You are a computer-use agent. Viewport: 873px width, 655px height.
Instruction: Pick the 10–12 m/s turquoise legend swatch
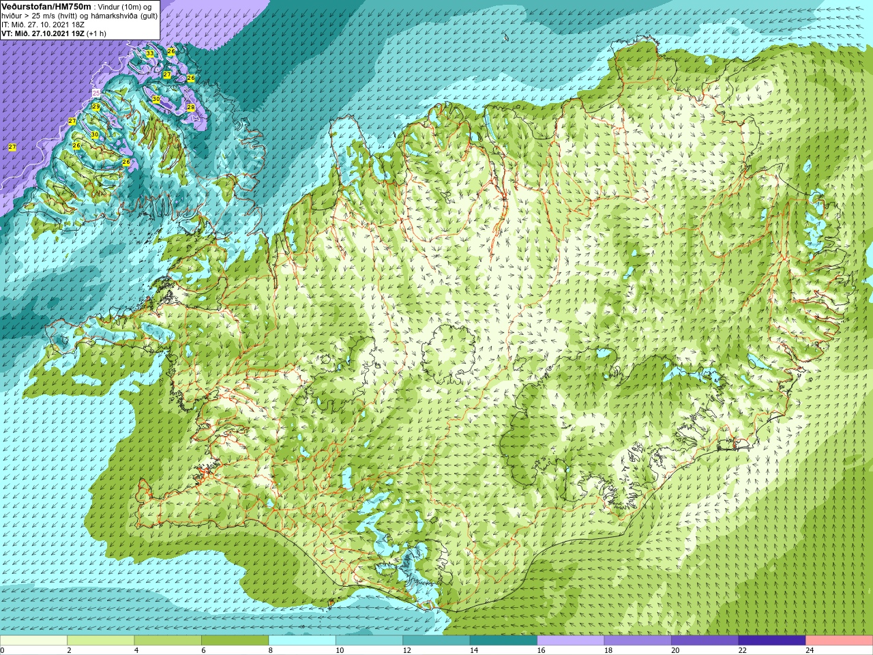pos(369,640)
